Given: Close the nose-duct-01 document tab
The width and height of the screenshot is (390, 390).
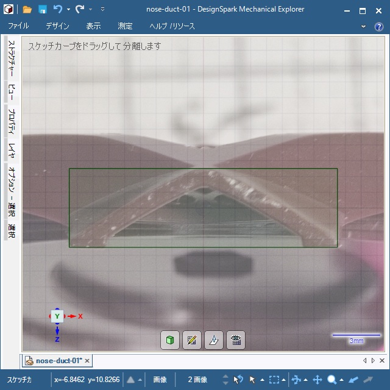Looking at the screenshot, I should pos(87,361).
